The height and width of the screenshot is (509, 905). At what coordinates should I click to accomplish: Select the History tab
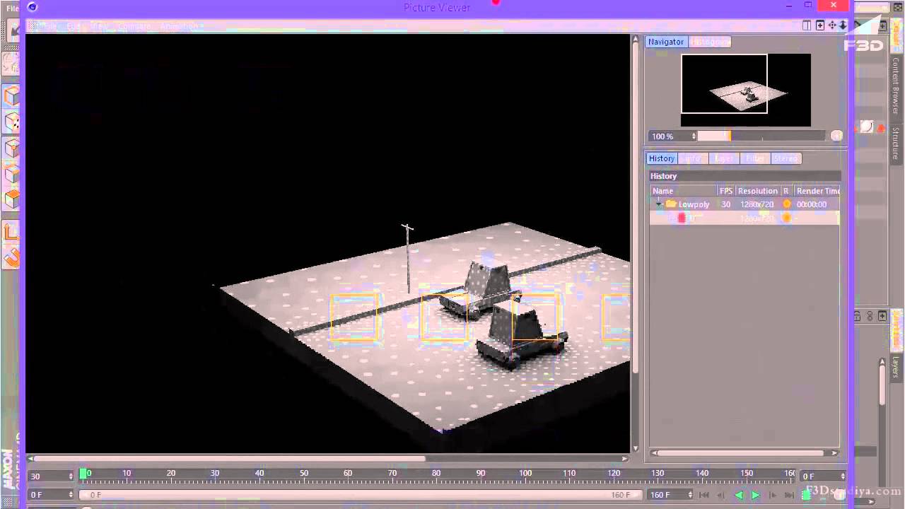point(662,158)
